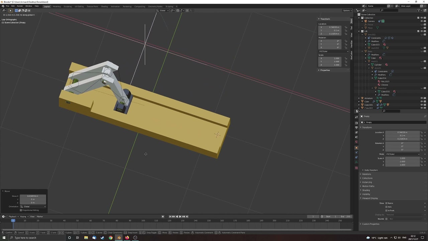Open the rotation Mode XYZ Euler dropdown

coord(403,154)
